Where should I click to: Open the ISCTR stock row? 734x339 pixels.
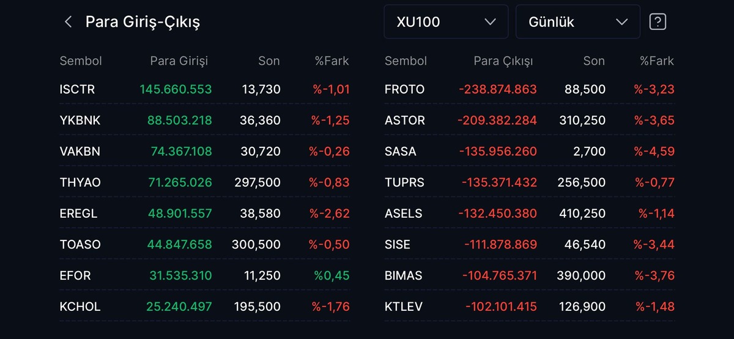pos(205,89)
